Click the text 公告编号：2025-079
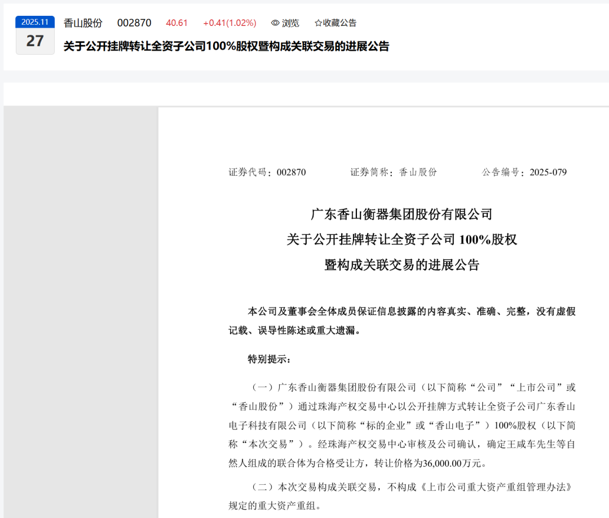 (524, 172)
